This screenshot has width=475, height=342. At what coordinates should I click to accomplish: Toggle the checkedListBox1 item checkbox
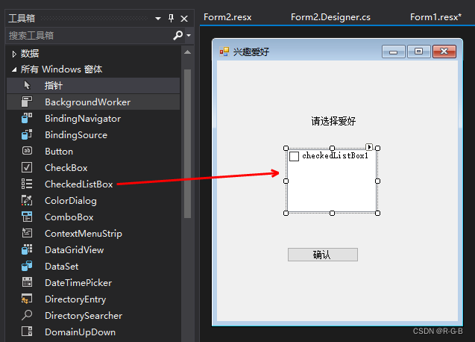(294, 156)
